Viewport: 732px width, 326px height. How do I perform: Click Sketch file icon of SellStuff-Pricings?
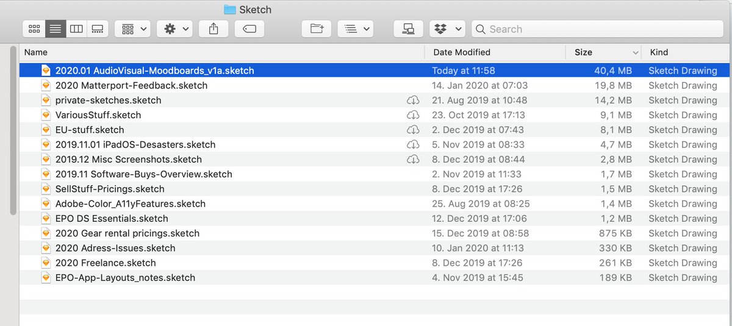(46, 189)
